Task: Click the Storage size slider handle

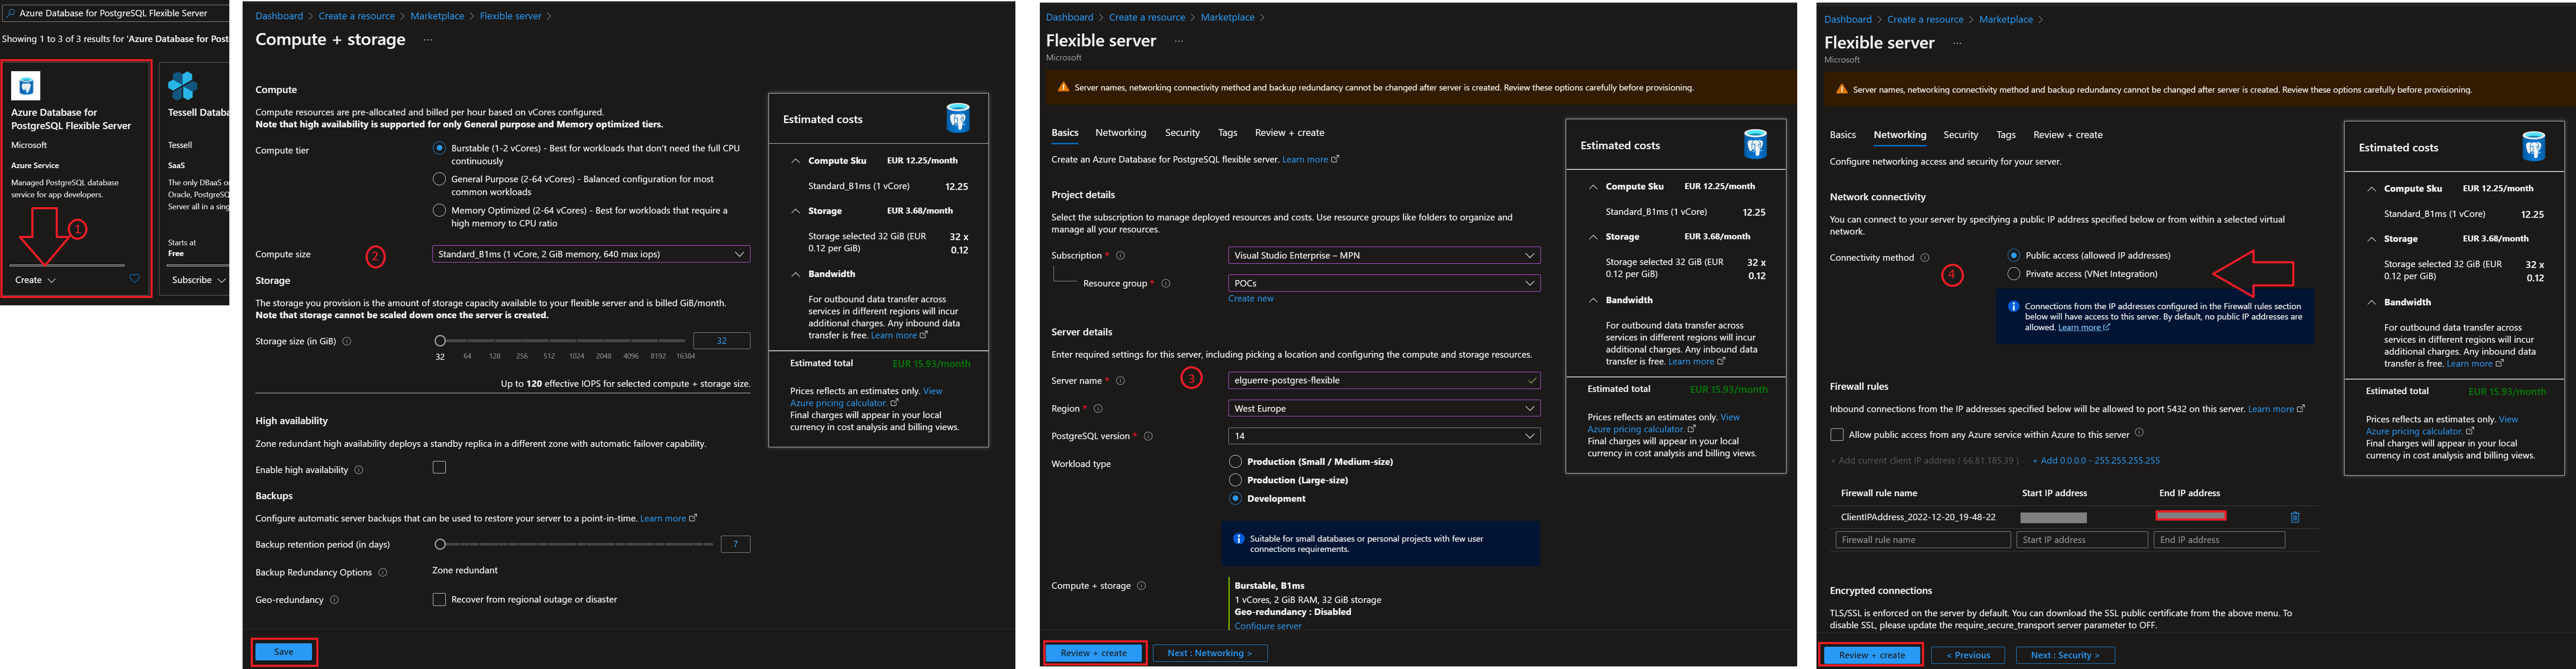Action: click(x=440, y=341)
